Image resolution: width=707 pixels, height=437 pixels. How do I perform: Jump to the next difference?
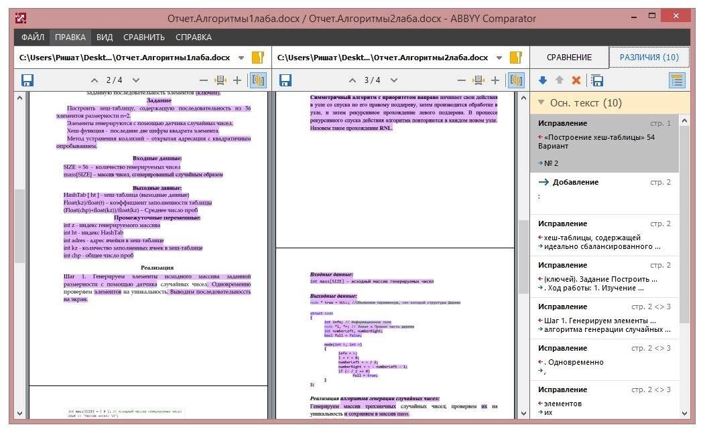[543, 80]
